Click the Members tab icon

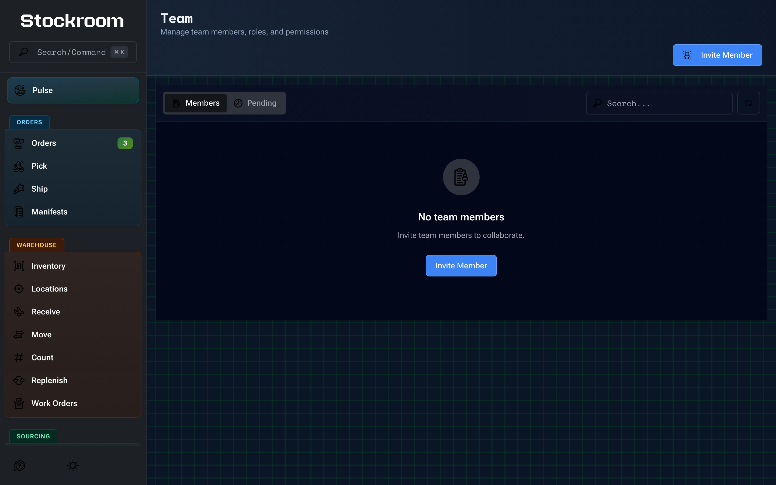[x=176, y=103]
